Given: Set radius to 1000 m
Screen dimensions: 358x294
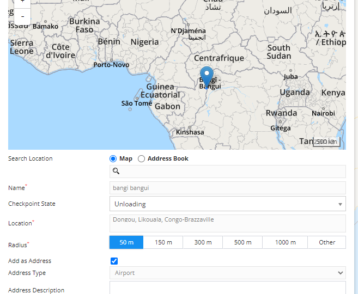Looking at the screenshot, I should click(285, 242).
